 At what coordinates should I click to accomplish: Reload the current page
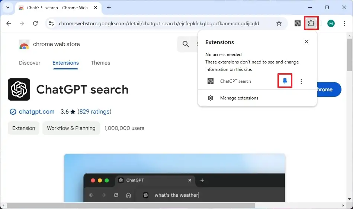35,23
